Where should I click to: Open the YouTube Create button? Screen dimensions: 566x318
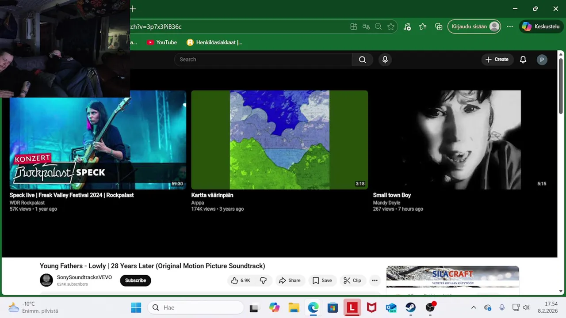tap(497, 60)
